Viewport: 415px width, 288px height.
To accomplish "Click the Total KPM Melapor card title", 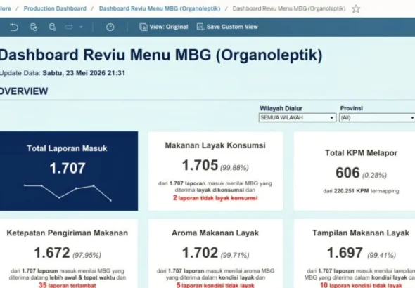I will coord(361,152).
